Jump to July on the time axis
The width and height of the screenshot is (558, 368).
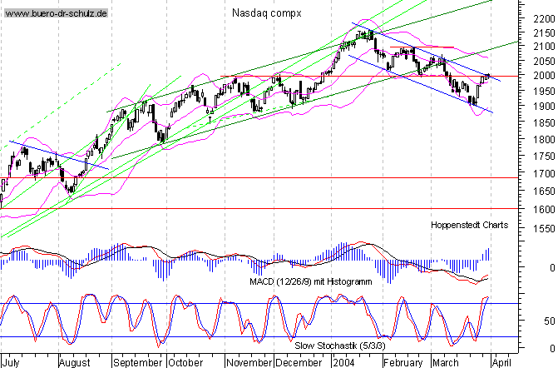coord(13,362)
